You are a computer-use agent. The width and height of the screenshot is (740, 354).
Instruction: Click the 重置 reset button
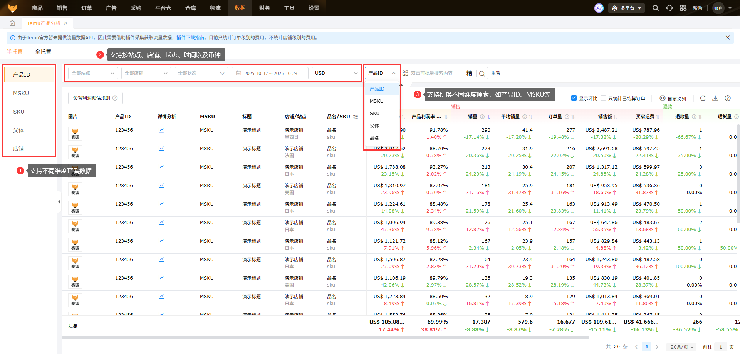pos(496,73)
